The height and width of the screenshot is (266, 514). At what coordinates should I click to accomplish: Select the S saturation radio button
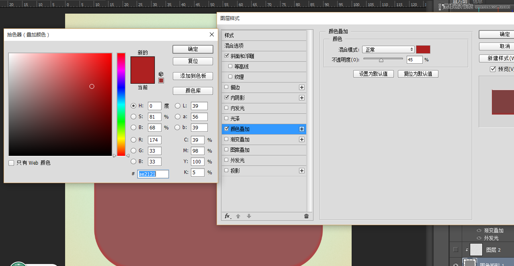coord(133,117)
